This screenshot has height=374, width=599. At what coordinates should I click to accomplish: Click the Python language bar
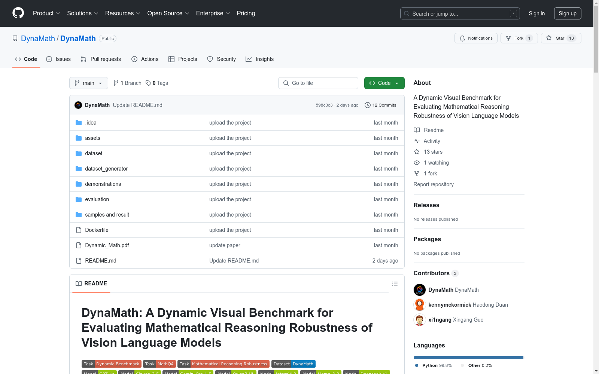click(468, 358)
